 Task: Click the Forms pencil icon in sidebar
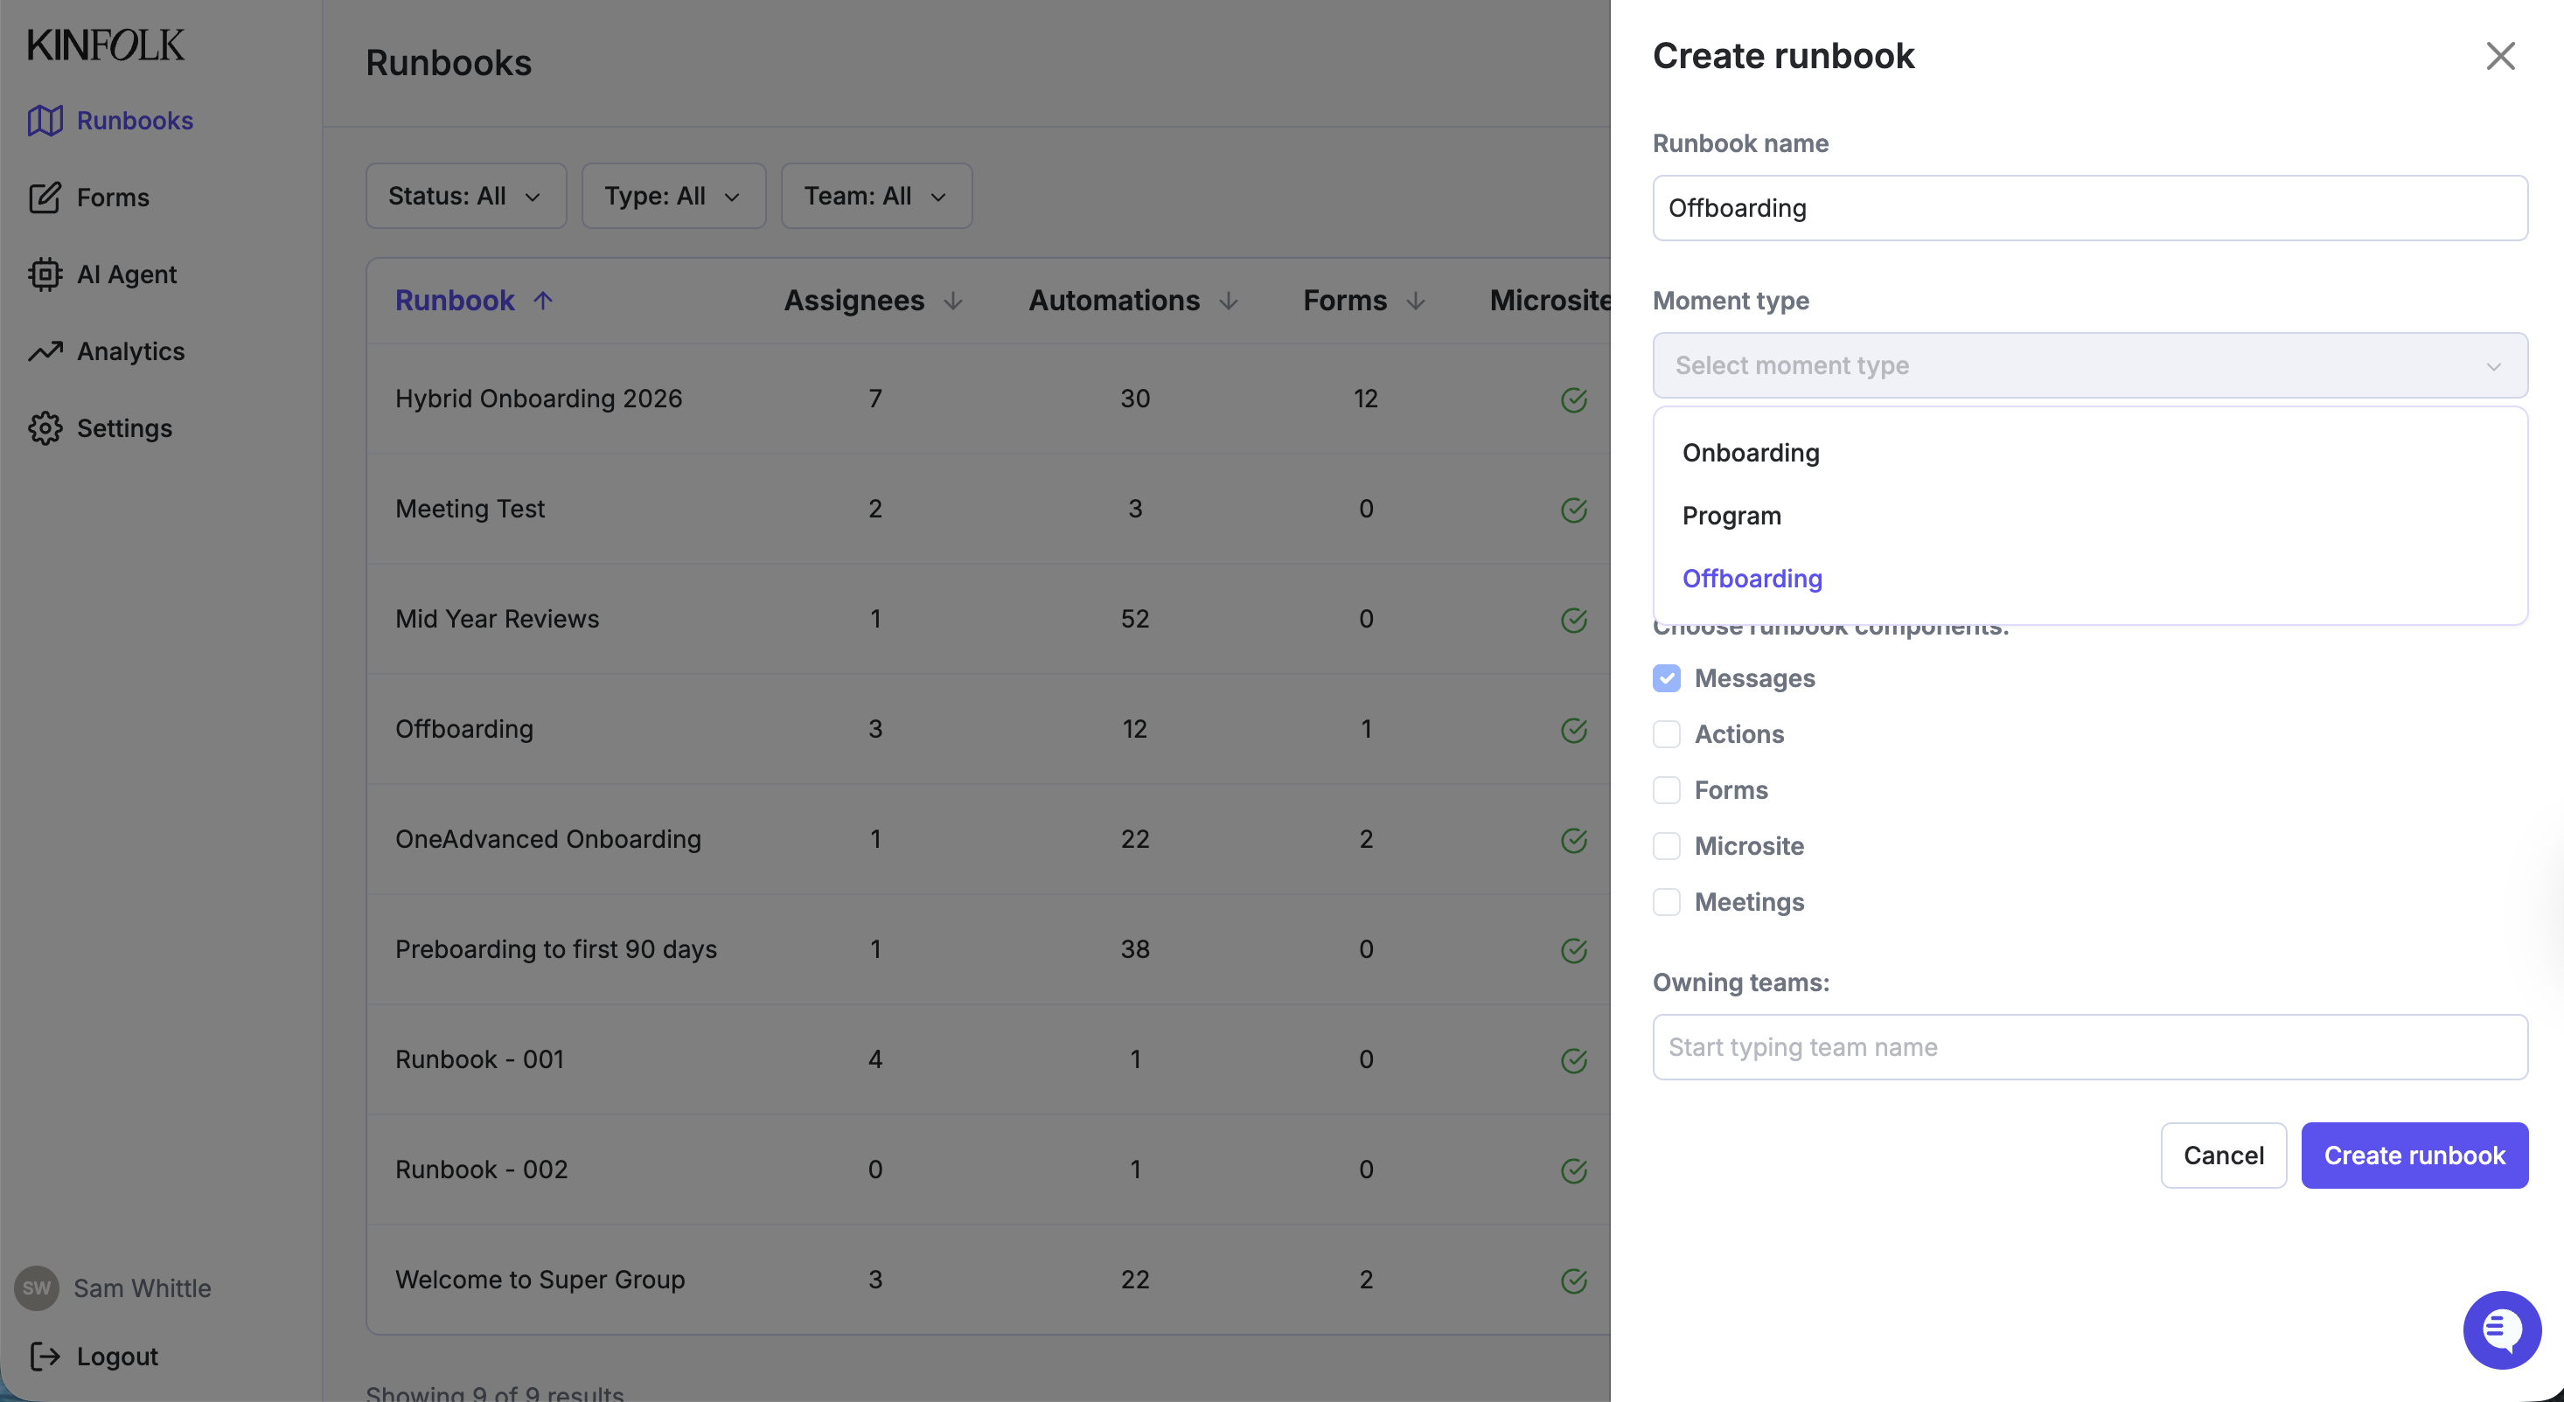click(45, 198)
